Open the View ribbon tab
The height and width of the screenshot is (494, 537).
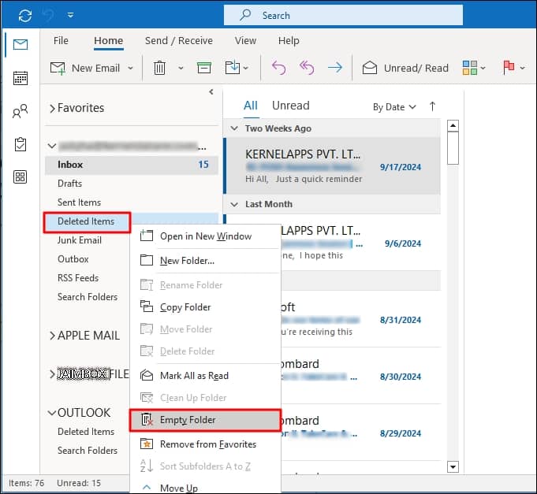tap(245, 41)
